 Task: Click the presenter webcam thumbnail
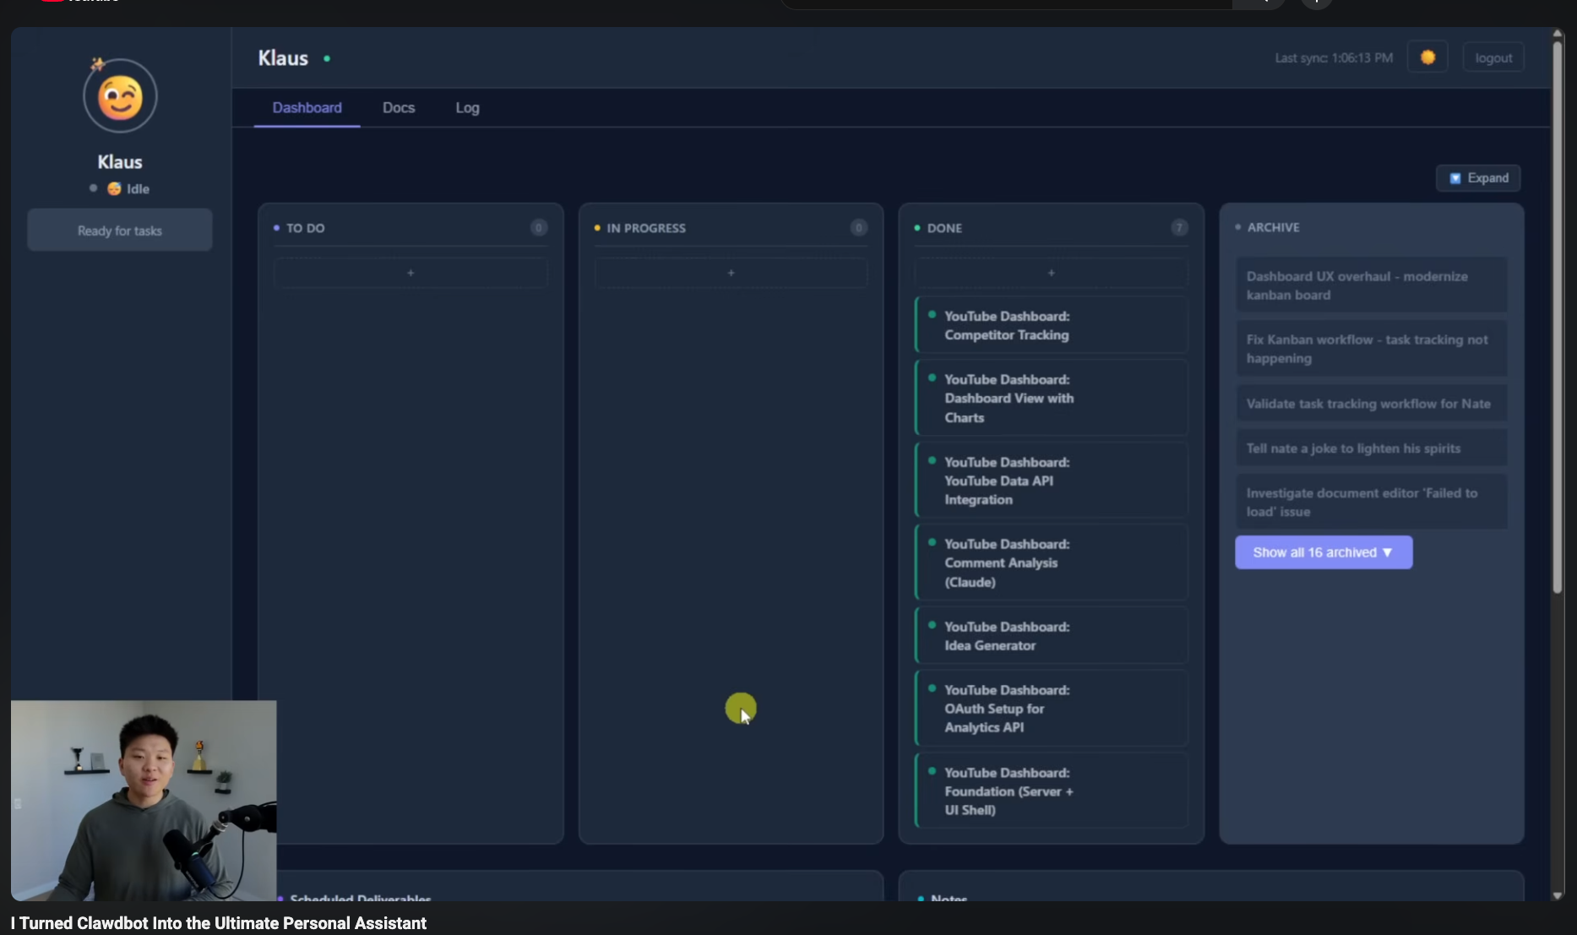pos(144,800)
